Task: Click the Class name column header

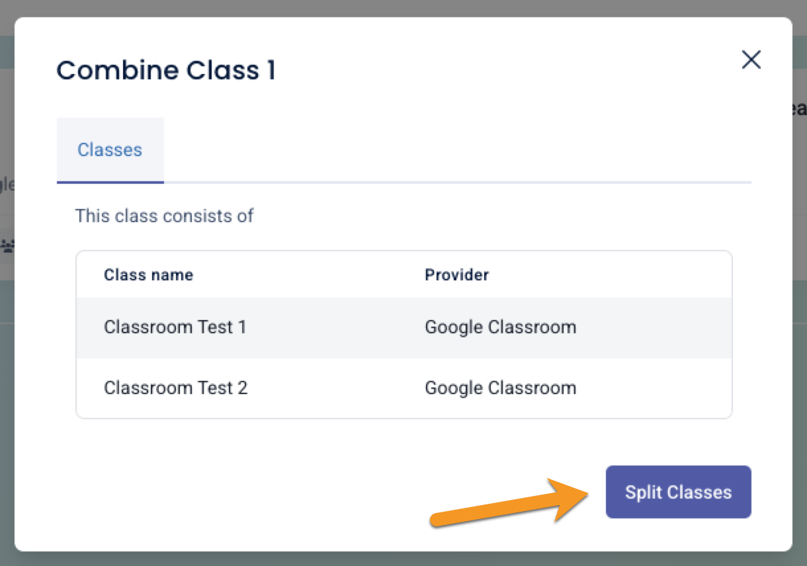Action: (x=148, y=275)
